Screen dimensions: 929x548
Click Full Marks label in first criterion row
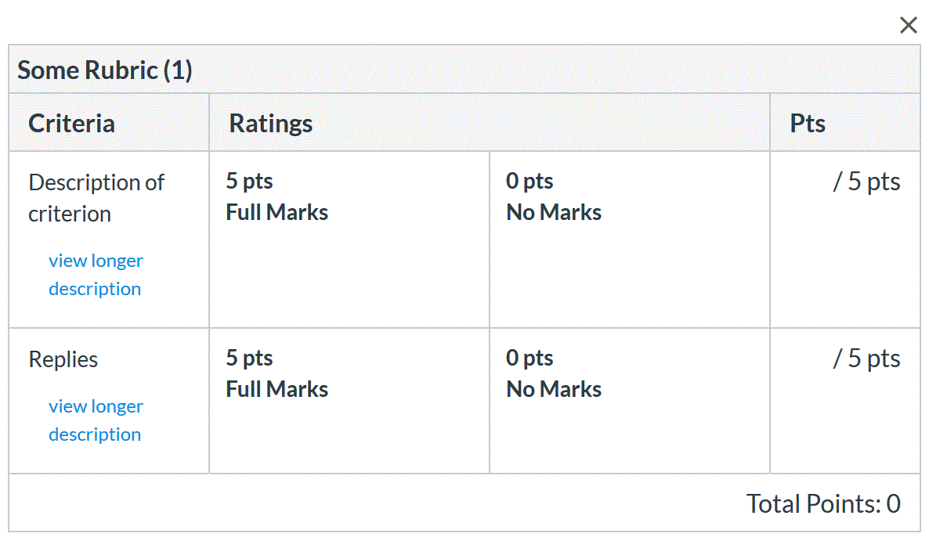click(277, 212)
